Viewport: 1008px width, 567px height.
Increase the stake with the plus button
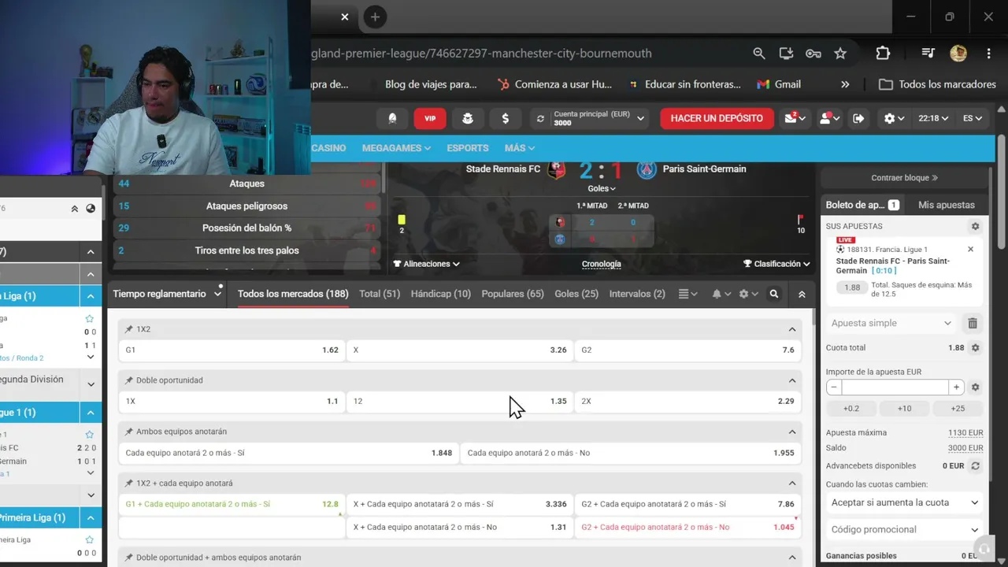[957, 387]
